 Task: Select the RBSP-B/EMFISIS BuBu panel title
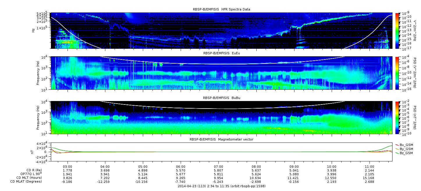pyautogui.click(x=221, y=98)
